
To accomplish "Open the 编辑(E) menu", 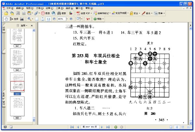I will (x=20, y=8).
